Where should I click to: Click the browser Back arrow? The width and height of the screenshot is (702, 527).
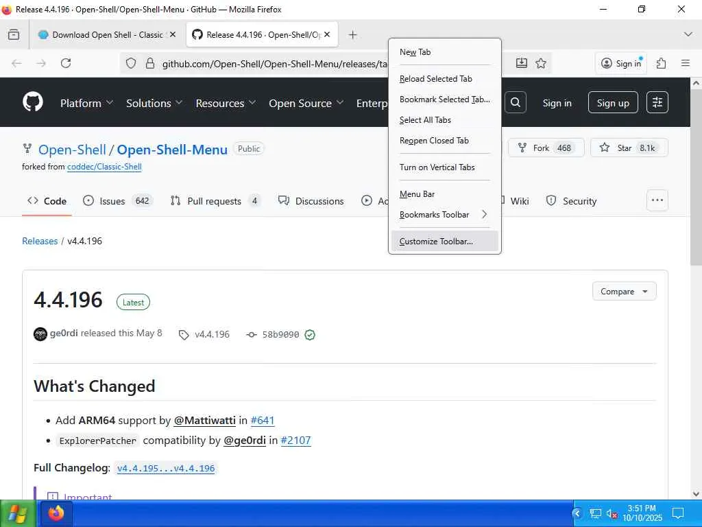[x=16, y=63]
